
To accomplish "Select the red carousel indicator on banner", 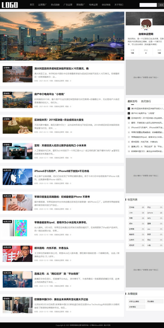I will [x=121, y=58].
